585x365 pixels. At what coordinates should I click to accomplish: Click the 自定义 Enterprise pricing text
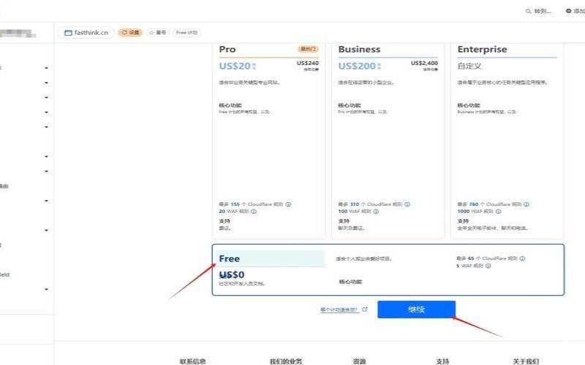[469, 66]
